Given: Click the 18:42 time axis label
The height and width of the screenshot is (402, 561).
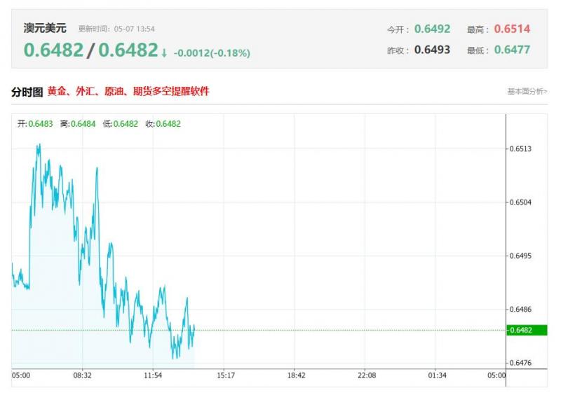Looking at the screenshot, I should (x=296, y=375).
